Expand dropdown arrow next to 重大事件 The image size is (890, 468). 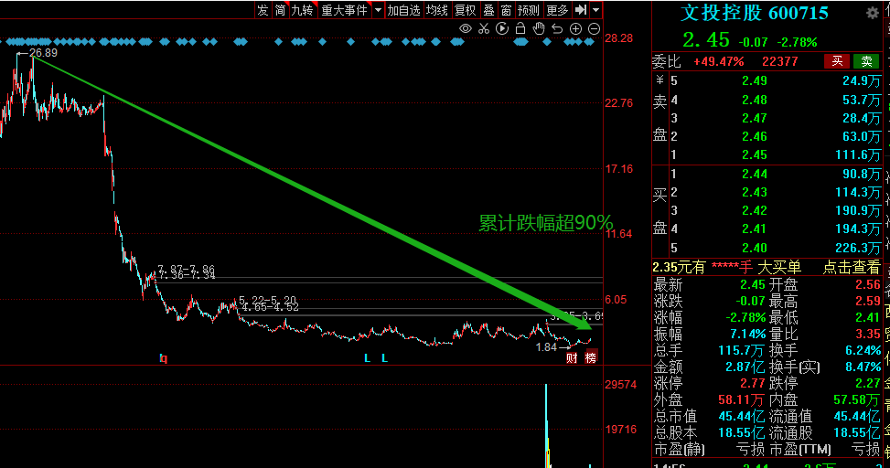378,10
